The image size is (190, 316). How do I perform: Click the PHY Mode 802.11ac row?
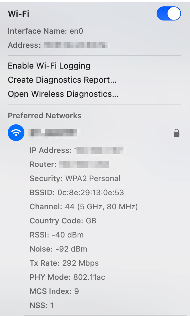pos(67,277)
